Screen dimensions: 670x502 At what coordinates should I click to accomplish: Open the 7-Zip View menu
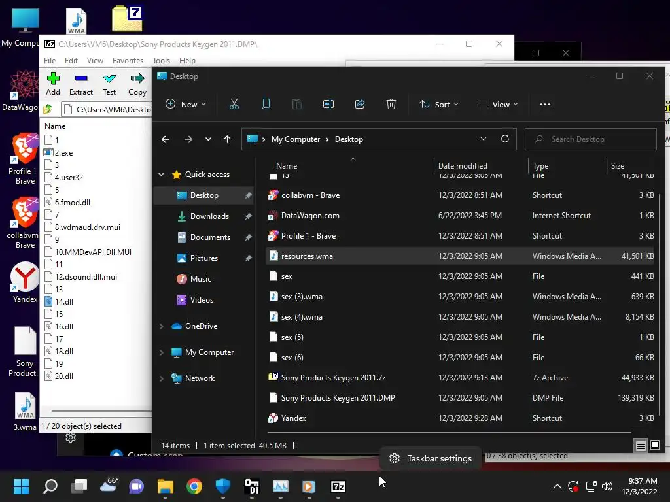click(x=95, y=61)
